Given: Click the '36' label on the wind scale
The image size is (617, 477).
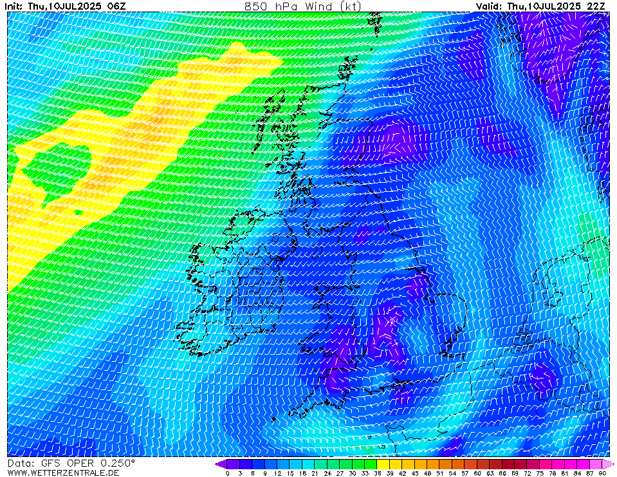Looking at the screenshot, I should (x=377, y=473).
